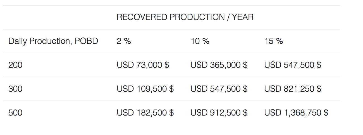The height and width of the screenshot is (135, 363).
Task: Click the 2 % column header
Action: click(124, 41)
